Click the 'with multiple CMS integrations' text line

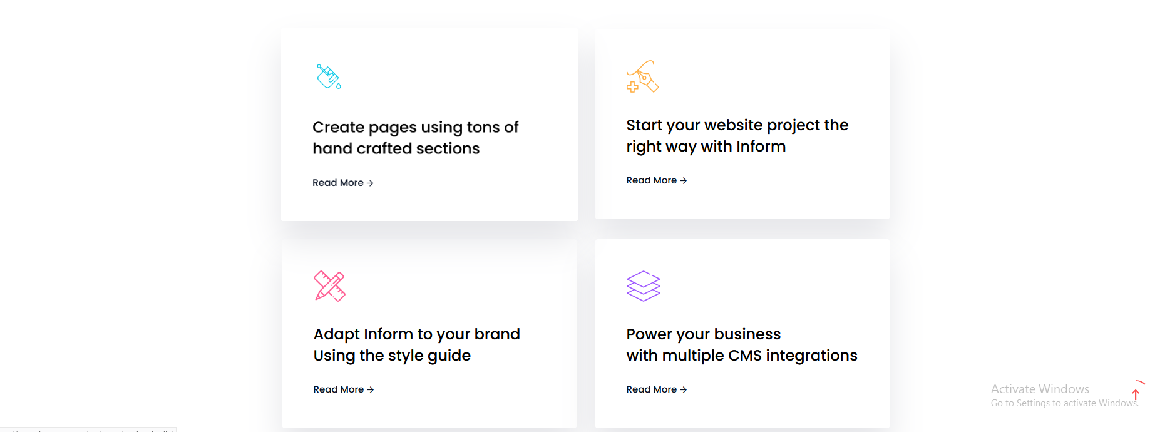[x=742, y=356]
